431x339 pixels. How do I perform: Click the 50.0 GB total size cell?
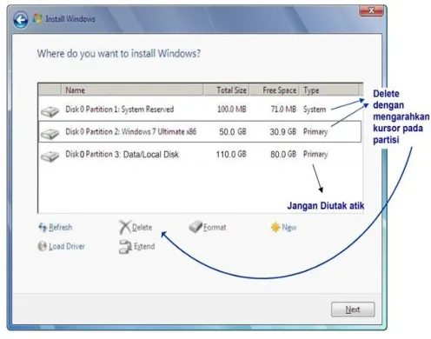(x=233, y=132)
